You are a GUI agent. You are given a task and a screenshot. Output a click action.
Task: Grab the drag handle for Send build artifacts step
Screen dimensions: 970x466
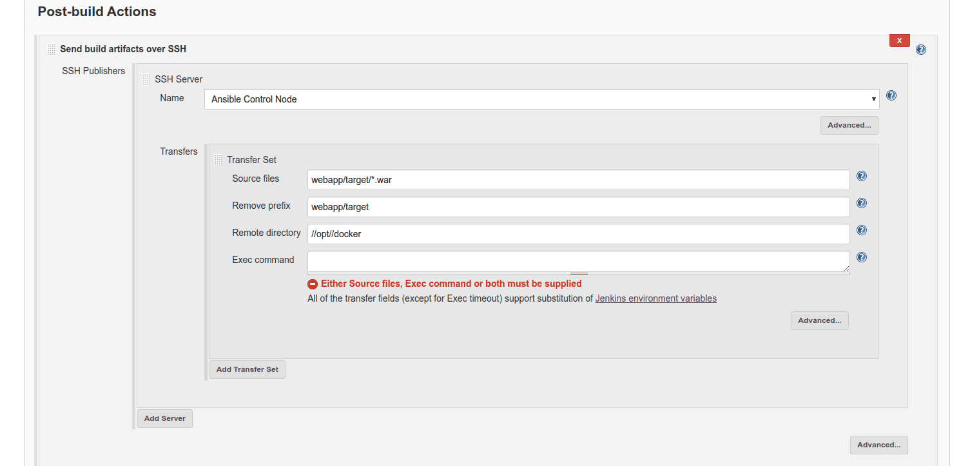click(52, 49)
